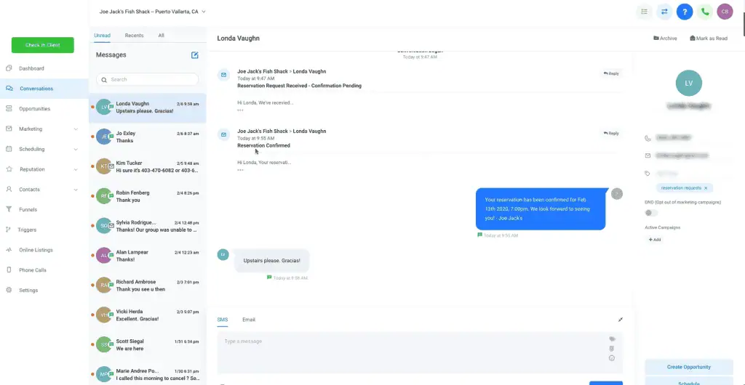Click the tag icon in contact details

(x=647, y=174)
